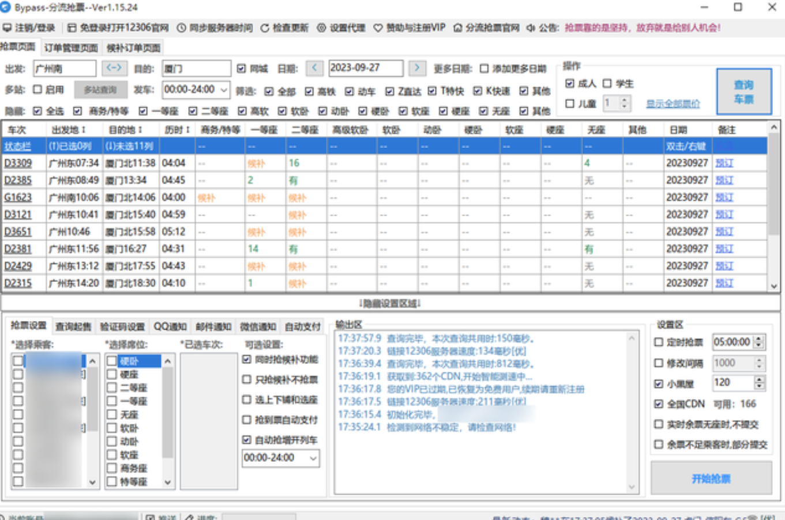Click the 查询车票 button
This screenshot has height=520, width=785.
point(744,92)
